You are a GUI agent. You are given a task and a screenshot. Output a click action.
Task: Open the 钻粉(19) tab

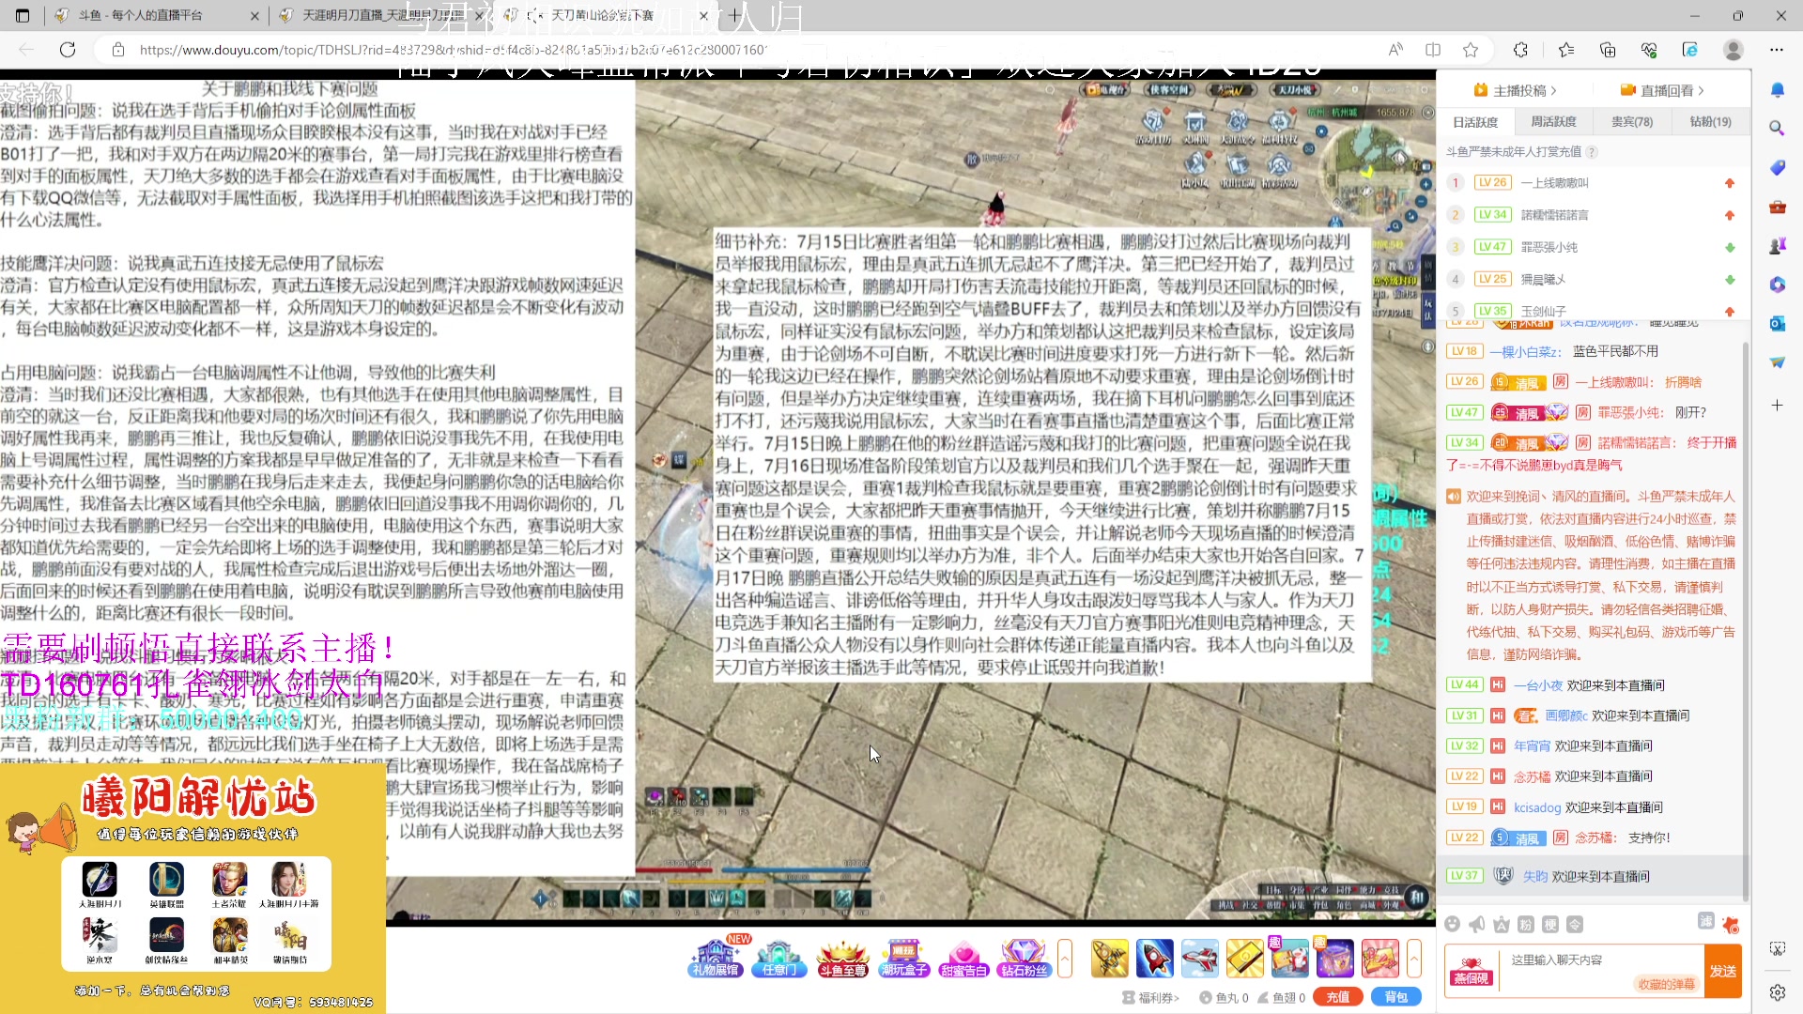point(1711,121)
